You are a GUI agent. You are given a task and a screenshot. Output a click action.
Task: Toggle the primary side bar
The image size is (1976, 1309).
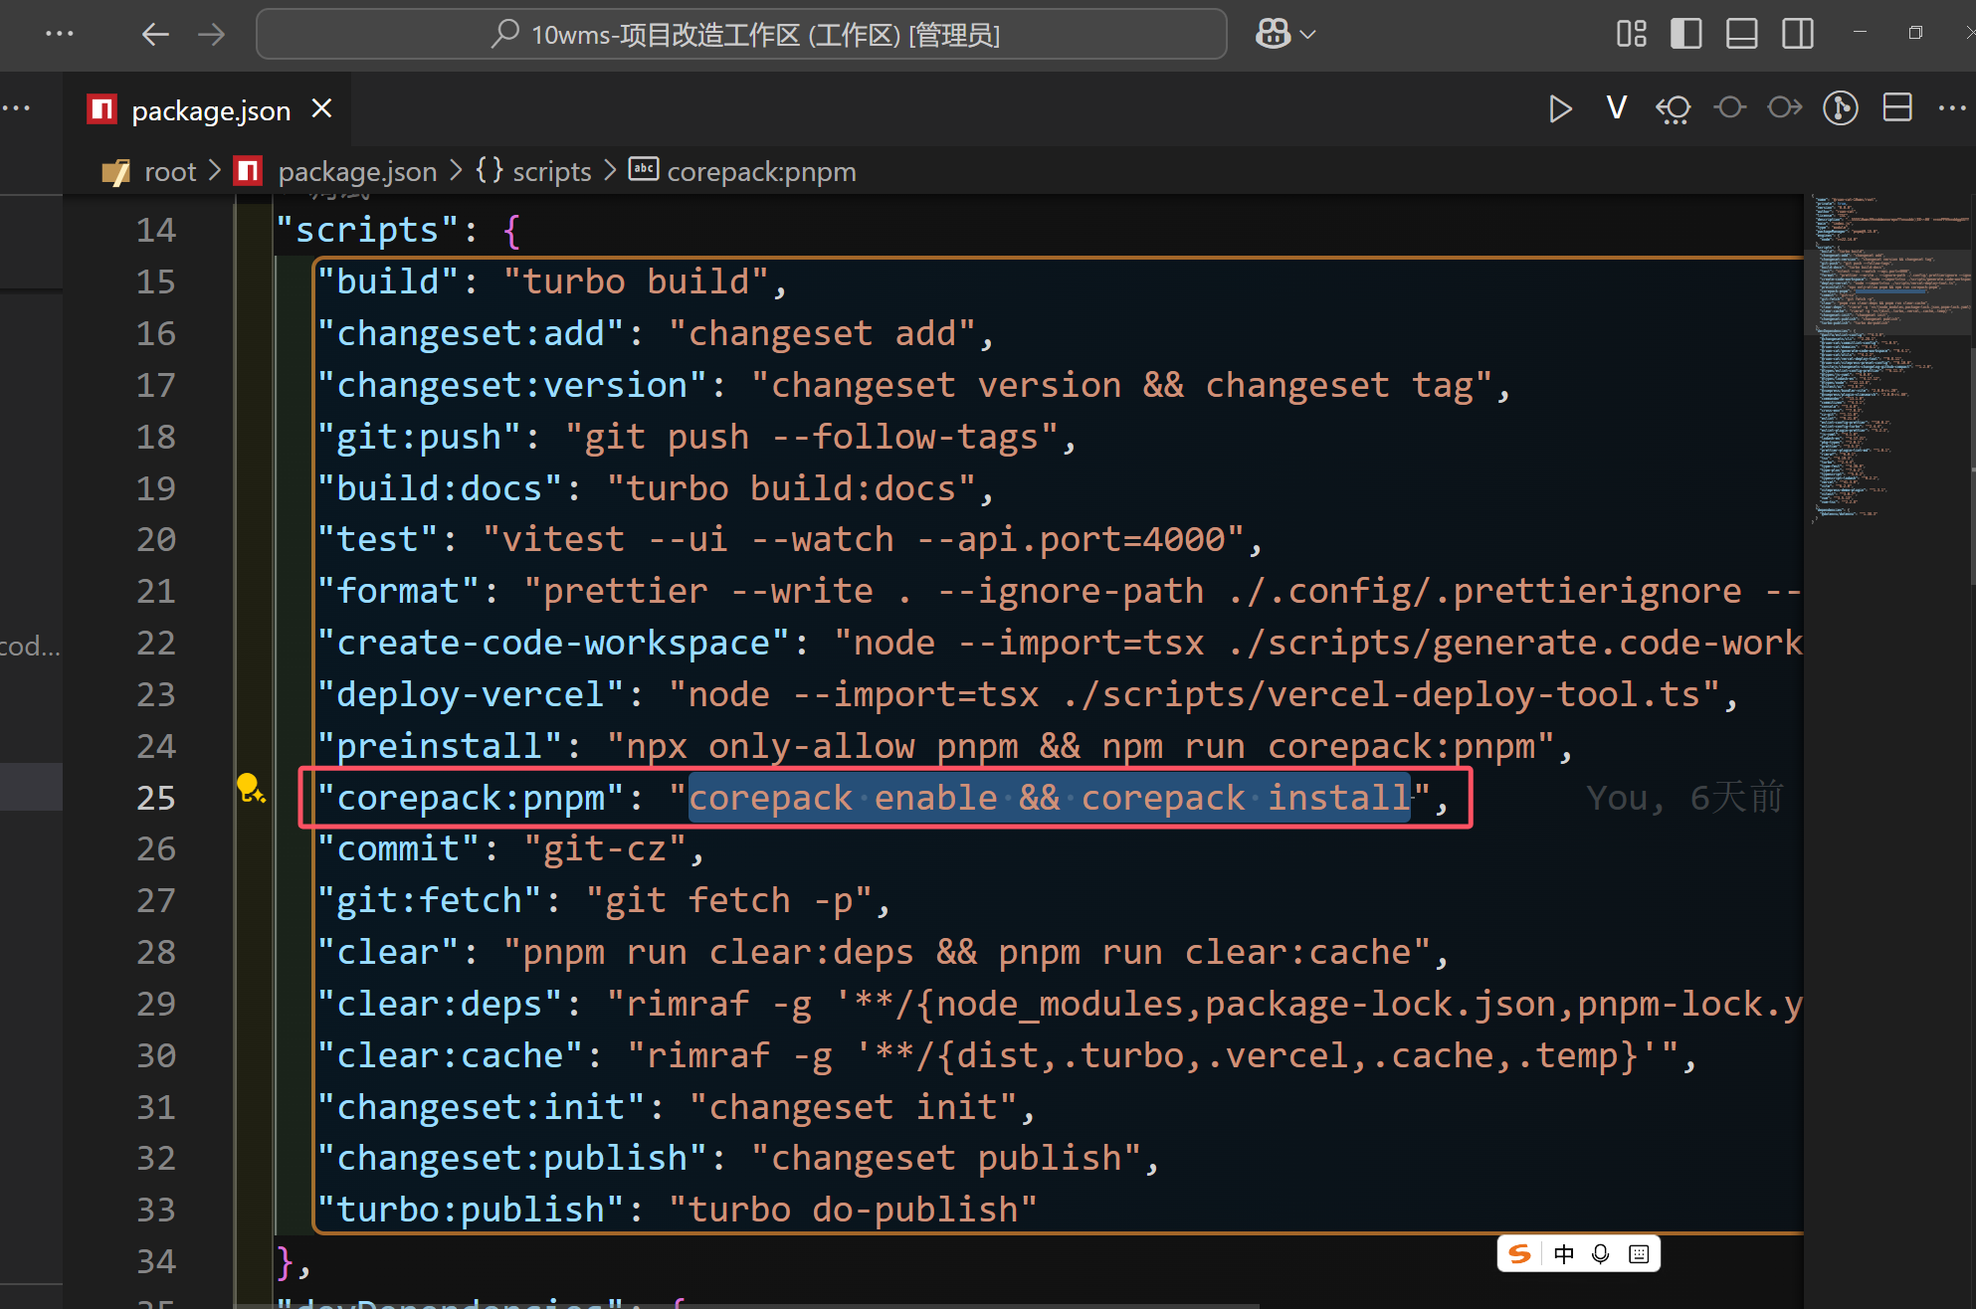coord(1686,34)
